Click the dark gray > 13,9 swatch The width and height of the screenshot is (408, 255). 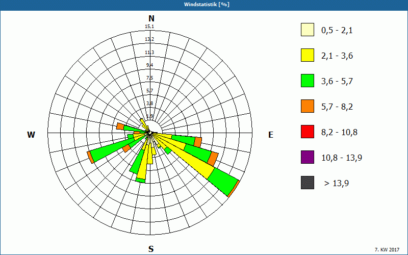[x=308, y=183]
